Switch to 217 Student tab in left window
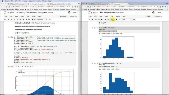The height and width of the screenshot is (95, 169). click(x=17, y=4)
